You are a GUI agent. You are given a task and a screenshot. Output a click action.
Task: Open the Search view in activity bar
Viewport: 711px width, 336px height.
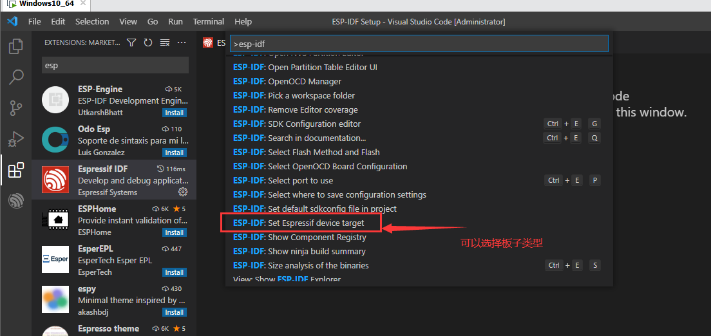(x=15, y=77)
